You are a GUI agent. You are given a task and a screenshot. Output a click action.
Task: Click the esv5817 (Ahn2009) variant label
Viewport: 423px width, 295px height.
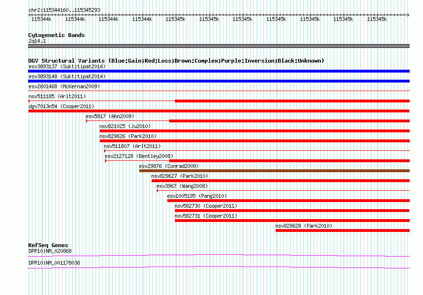point(110,116)
